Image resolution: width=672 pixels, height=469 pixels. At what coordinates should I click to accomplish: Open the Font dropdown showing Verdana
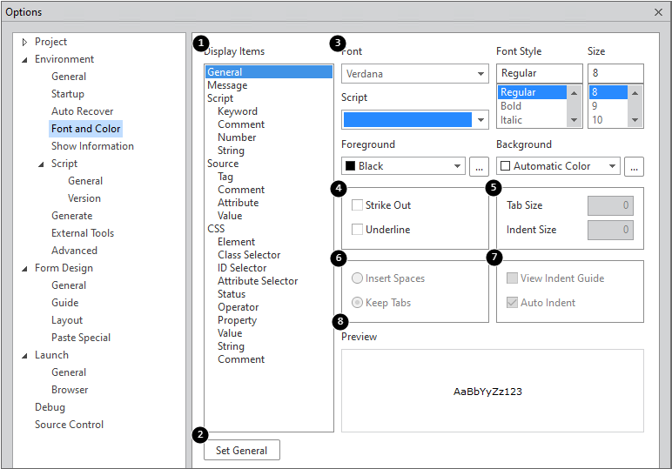coord(414,74)
